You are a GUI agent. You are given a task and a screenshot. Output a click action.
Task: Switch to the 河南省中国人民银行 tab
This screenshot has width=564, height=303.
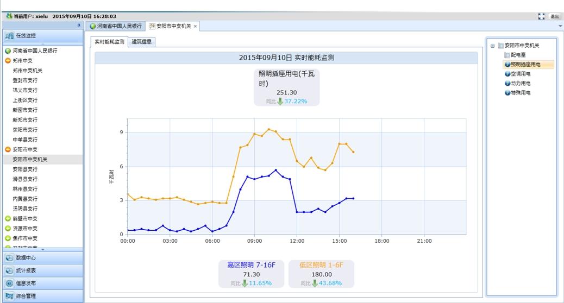pyautogui.click(x=116, y=26)
